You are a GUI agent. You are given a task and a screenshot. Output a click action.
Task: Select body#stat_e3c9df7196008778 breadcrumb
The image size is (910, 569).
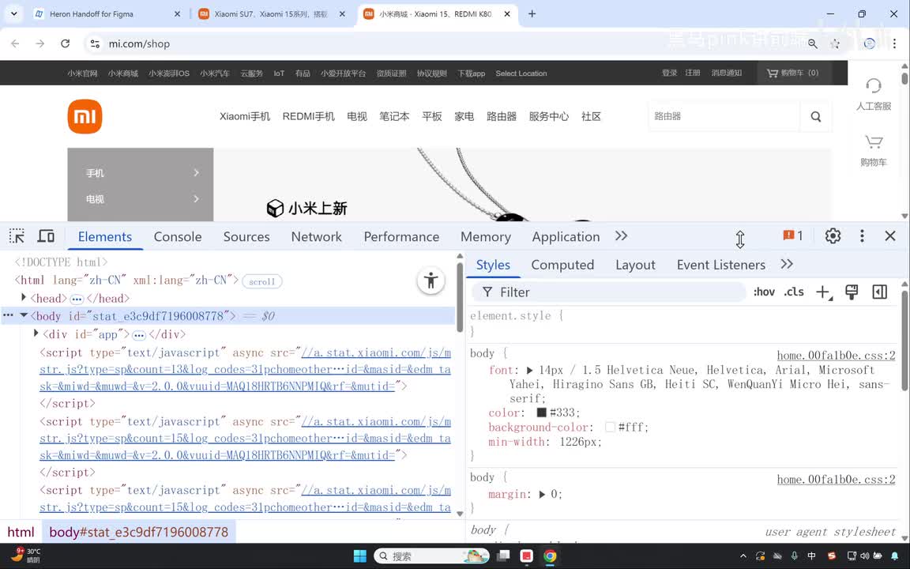(139, 532)
